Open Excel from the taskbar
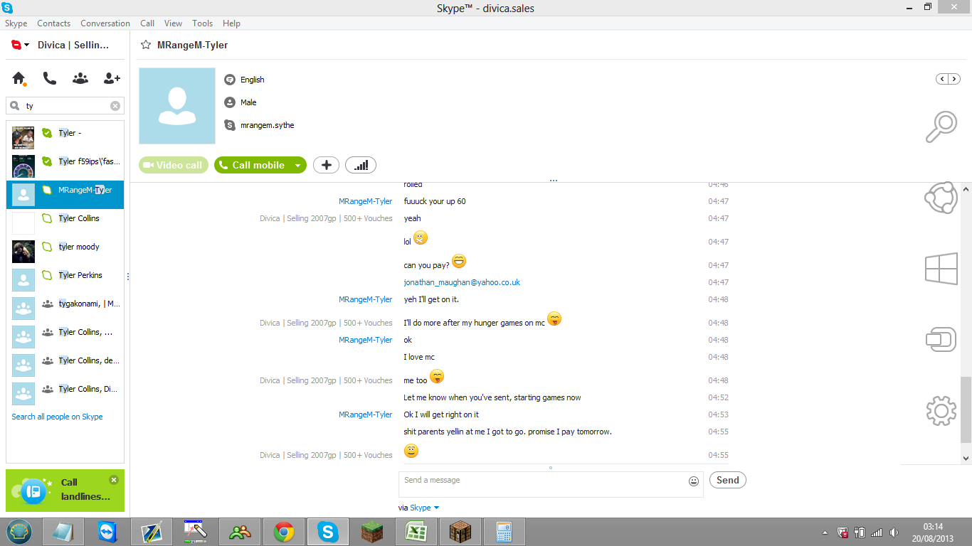972x546 pixels. coord(416,532)
